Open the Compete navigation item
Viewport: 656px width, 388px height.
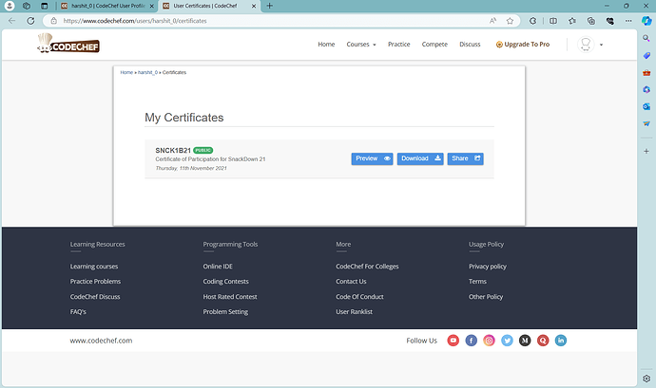[434, 45]
